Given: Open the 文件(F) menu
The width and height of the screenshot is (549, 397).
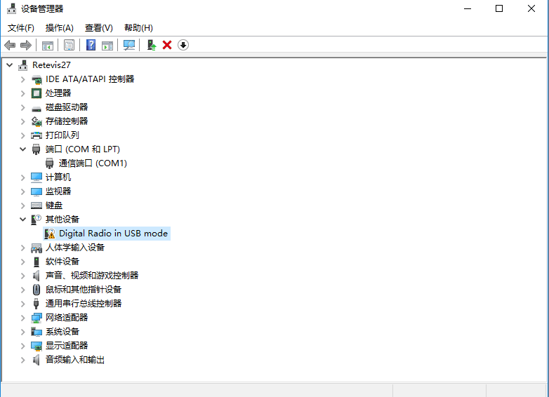Looking at the screenshot, I should (x=21, y=28).
